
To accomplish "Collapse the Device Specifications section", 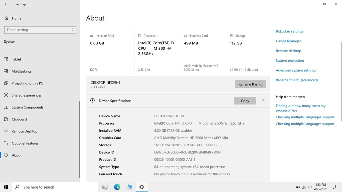I will click(263, 100).
